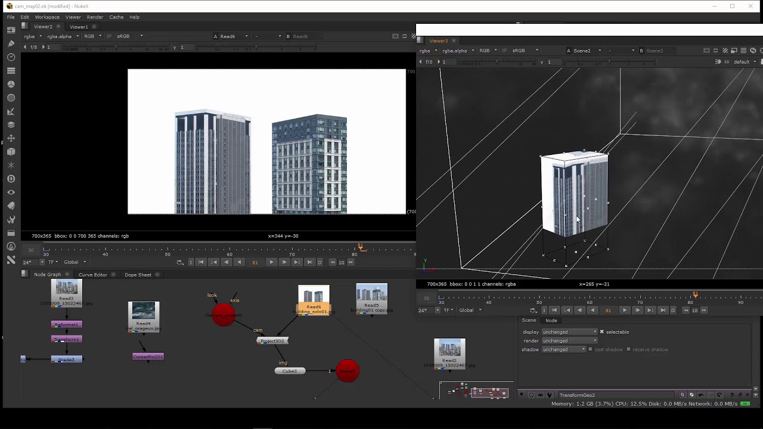Image resolution: width=763 pixels, height=429 pixels.
Task: Click the float panel icon in TransformGeo2 header
Action: point(740,395)
